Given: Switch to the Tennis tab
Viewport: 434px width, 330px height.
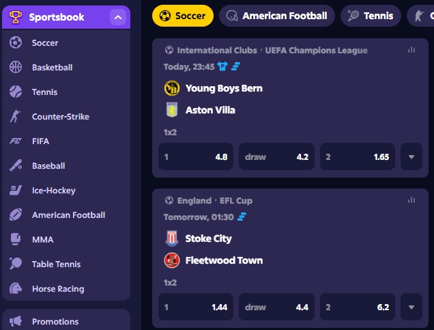Looking at the screenshot, I should tap(371, 16).
